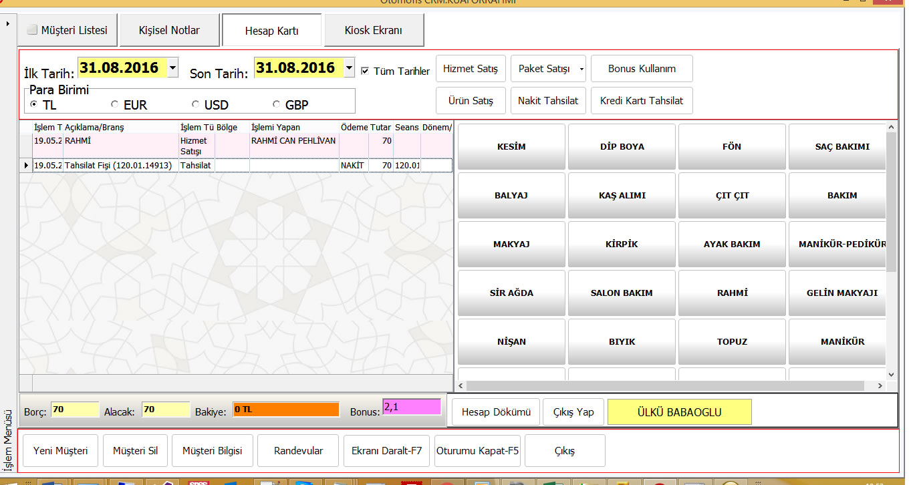Select the KİRPİK service tile
This screenshot has height=485, width=913.
coord(622,244)
